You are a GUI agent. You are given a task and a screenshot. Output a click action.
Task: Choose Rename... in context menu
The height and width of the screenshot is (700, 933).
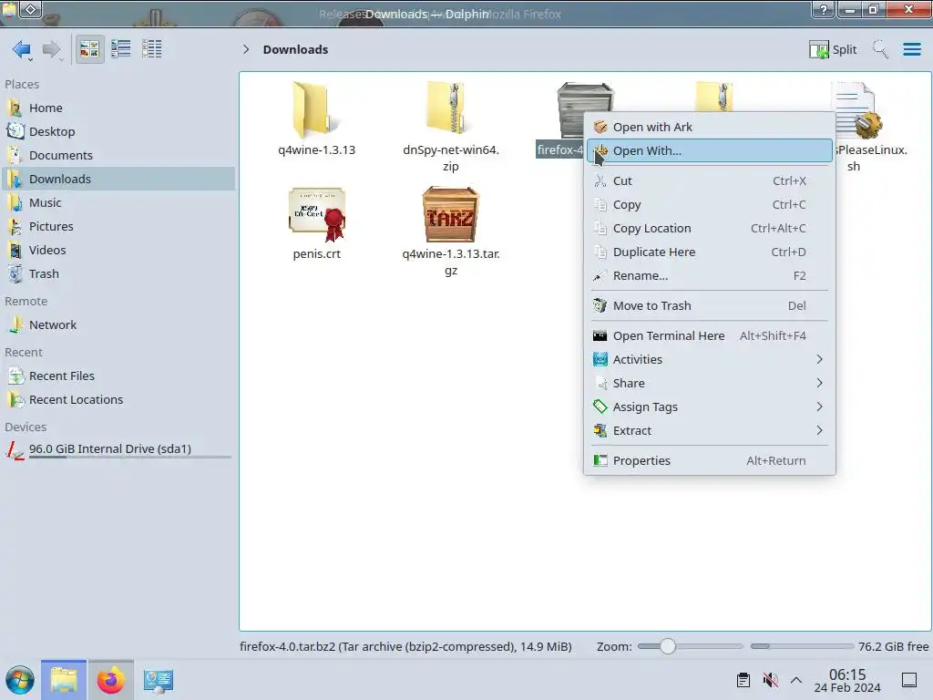tap(709, 276)
